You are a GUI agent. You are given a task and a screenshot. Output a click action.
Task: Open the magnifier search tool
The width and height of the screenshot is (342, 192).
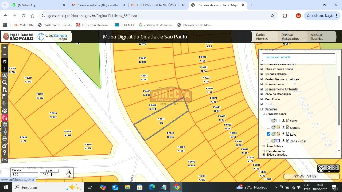pyautogui.click(x=5, y=83)
